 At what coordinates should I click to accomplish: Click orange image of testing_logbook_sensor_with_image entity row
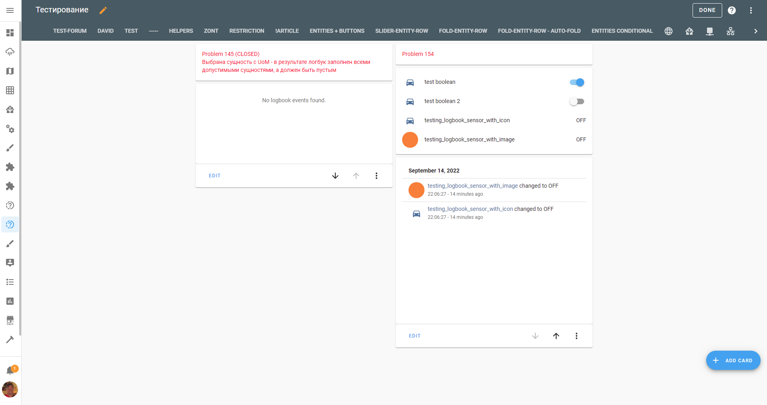[410, 140]
